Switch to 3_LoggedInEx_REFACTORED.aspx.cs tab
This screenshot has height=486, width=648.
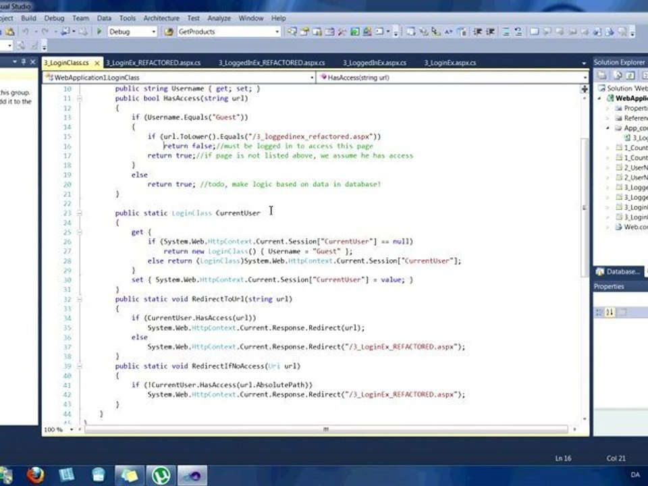tap(271, 63)
